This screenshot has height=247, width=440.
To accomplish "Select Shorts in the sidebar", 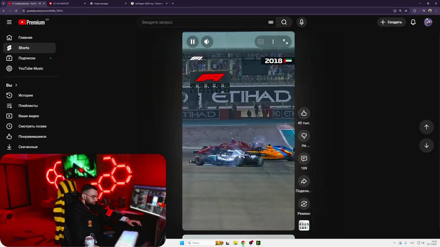I will [29, 48].
